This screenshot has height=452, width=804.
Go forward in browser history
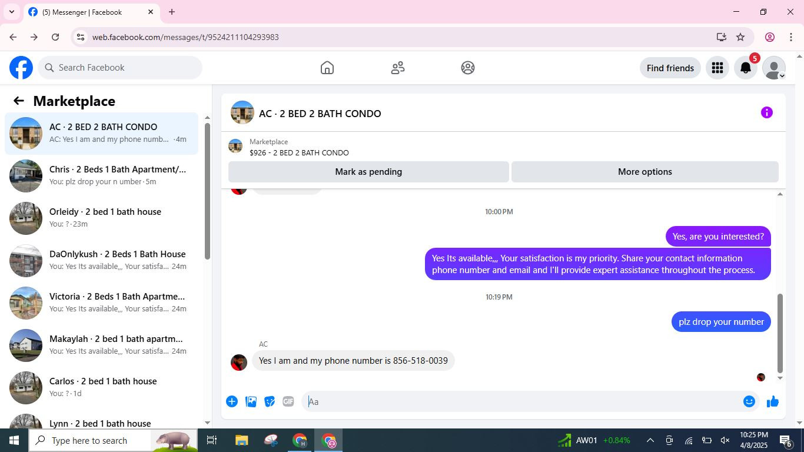point(34,37)
